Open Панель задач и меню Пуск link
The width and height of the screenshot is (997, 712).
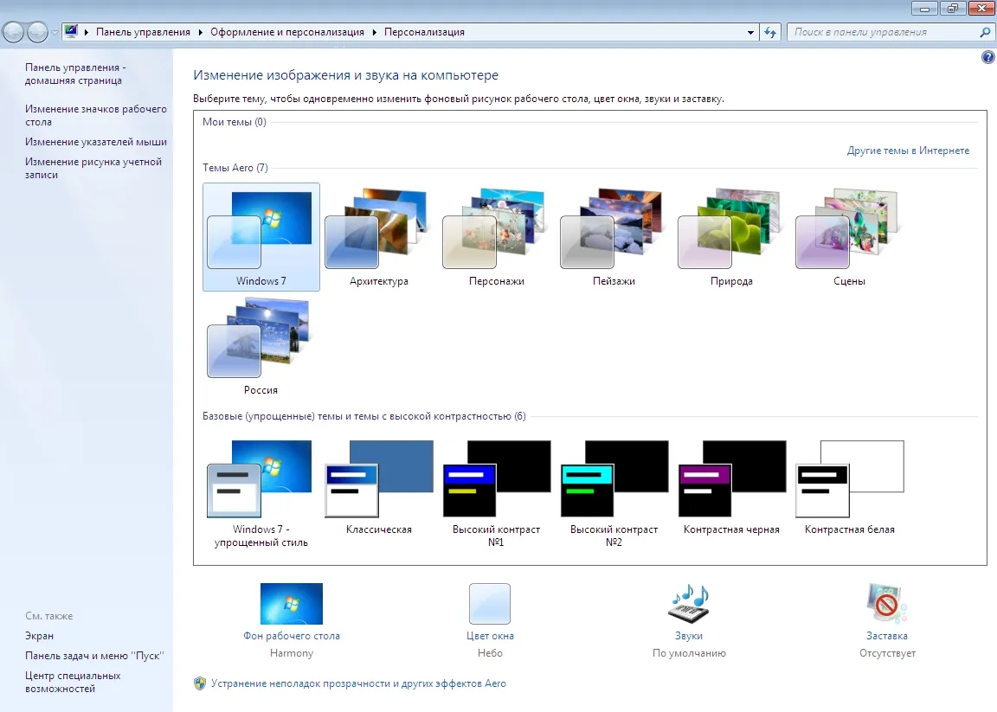pyautogui.click(x=94, y=656)
